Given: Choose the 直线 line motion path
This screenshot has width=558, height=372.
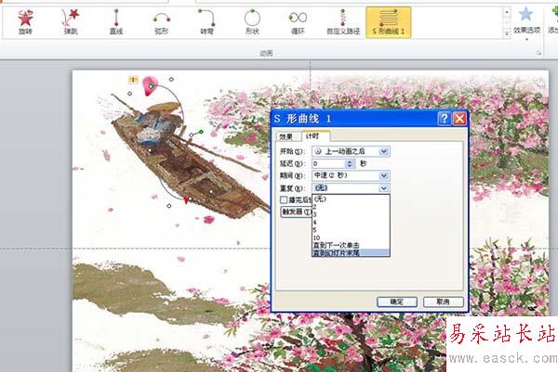Looking at the screenshot, I should tap(116, 22).
